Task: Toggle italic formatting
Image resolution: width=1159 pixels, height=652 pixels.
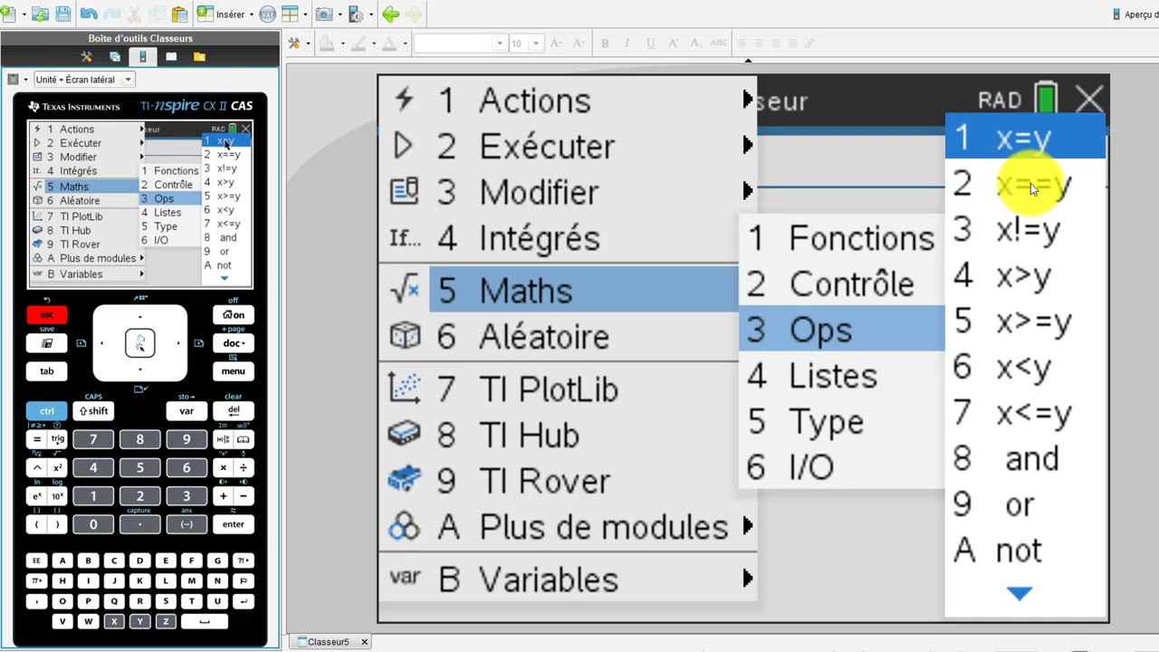Action: pyautogui.click(x=627, y=43)
